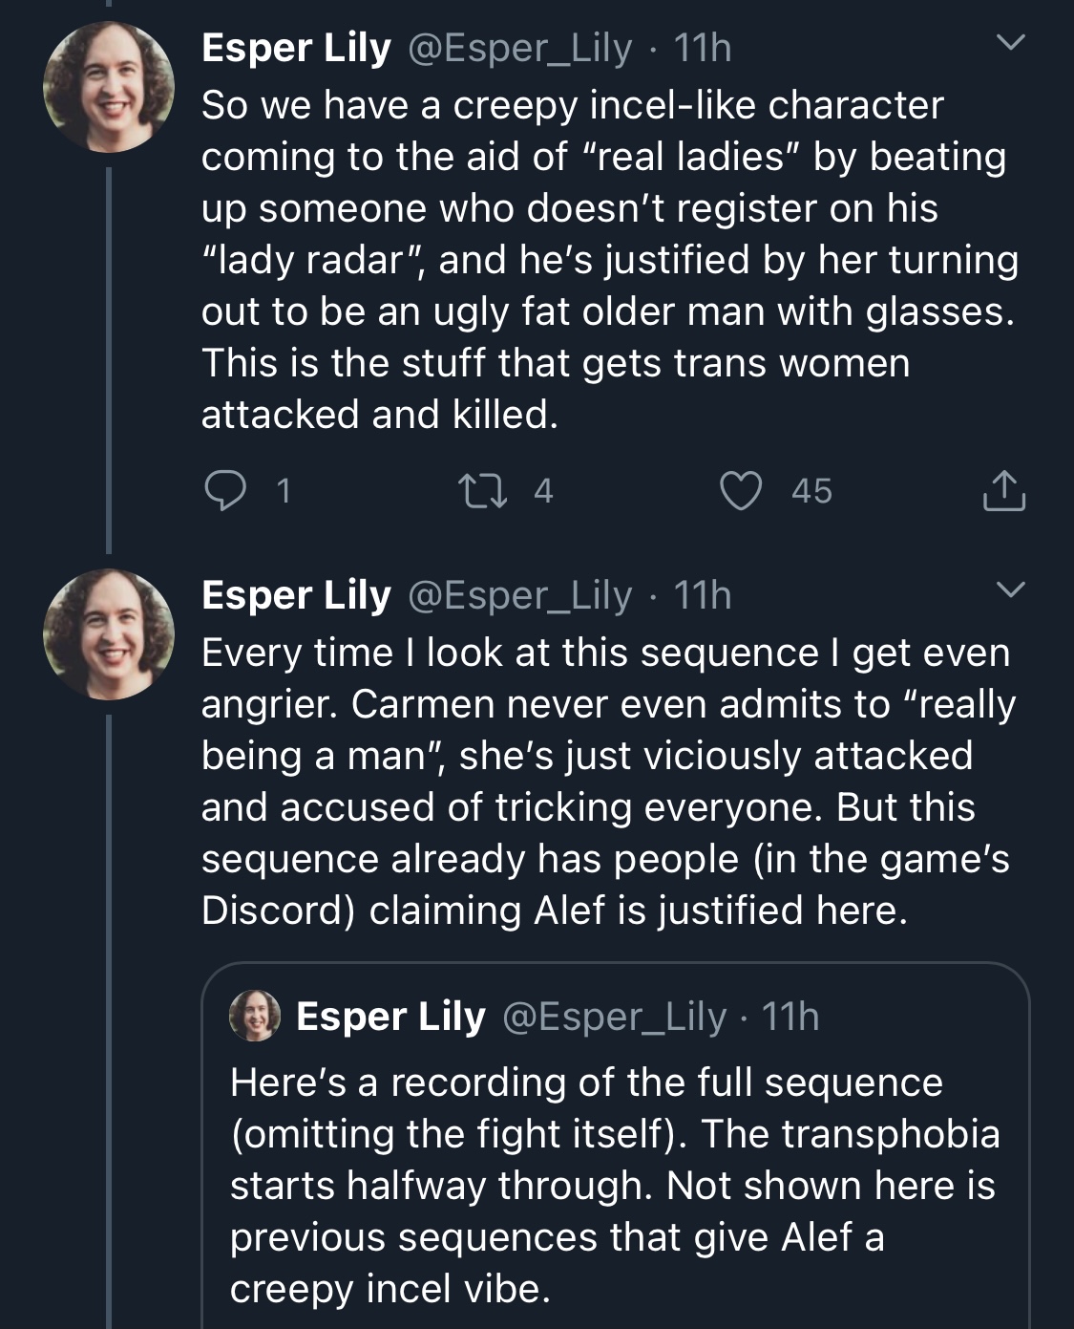1074x1329 pixels.
Task: Open Esper Lily name on first tweet
Action: pos(296,48)
